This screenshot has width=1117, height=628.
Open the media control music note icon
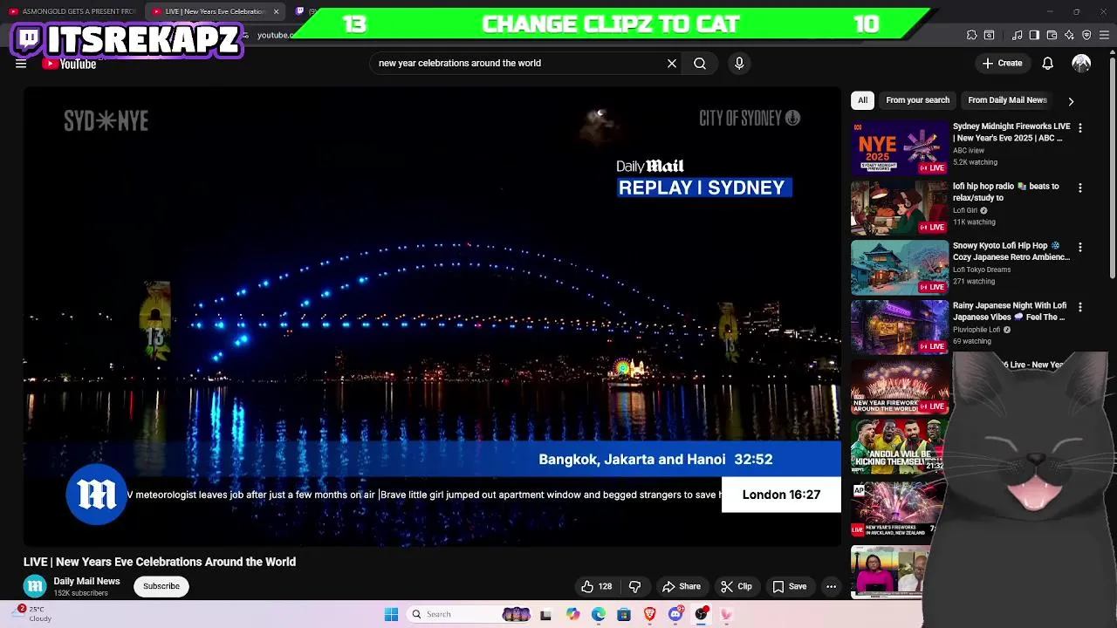(1017, 35)
